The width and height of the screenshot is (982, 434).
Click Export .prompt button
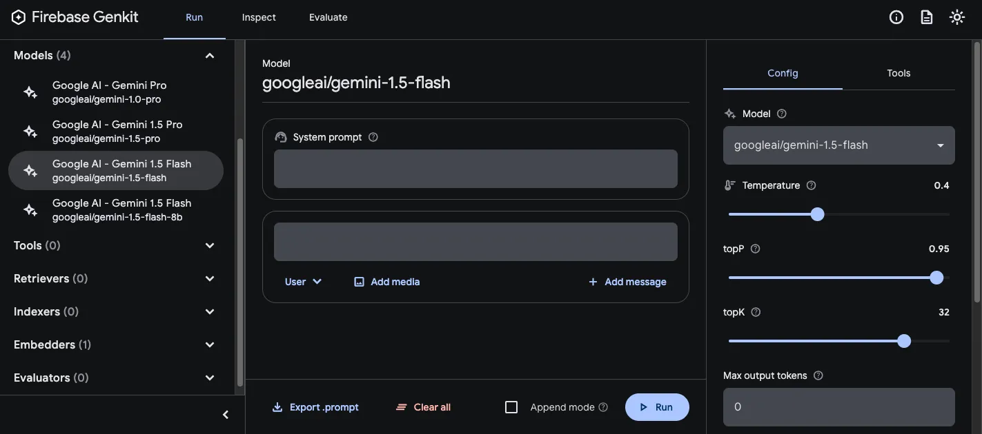coord(315,407)
